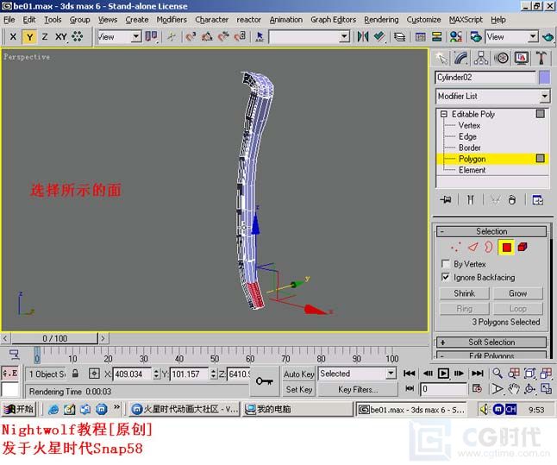
Task: Click the Pin Stack icon
Action: 446,200
